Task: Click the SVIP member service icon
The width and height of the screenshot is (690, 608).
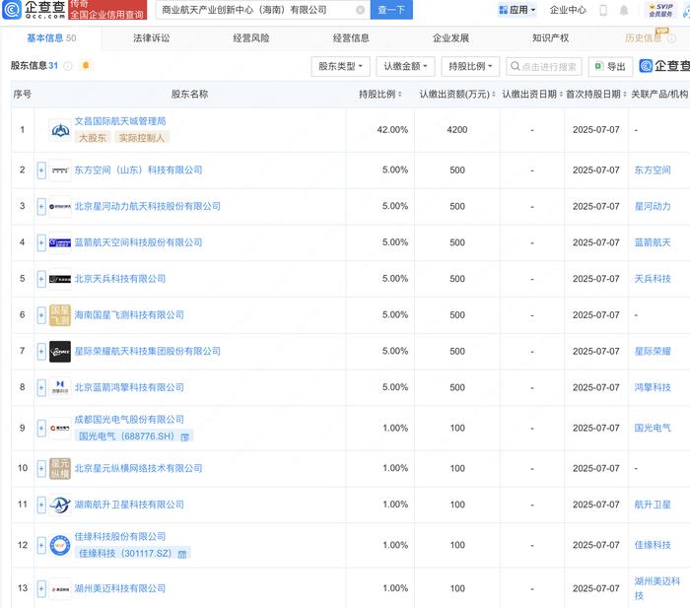Action: [660, 10]
